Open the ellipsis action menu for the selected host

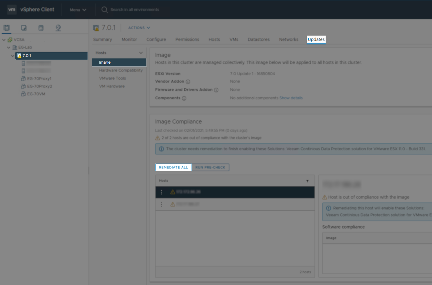point(161,192)
